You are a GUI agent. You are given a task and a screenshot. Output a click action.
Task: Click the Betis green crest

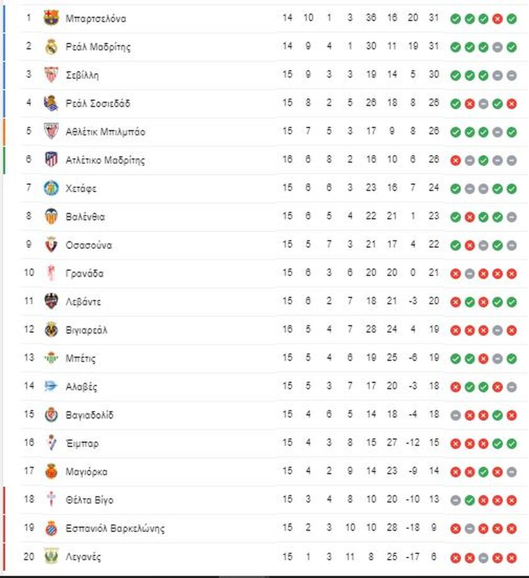(51, 358)
